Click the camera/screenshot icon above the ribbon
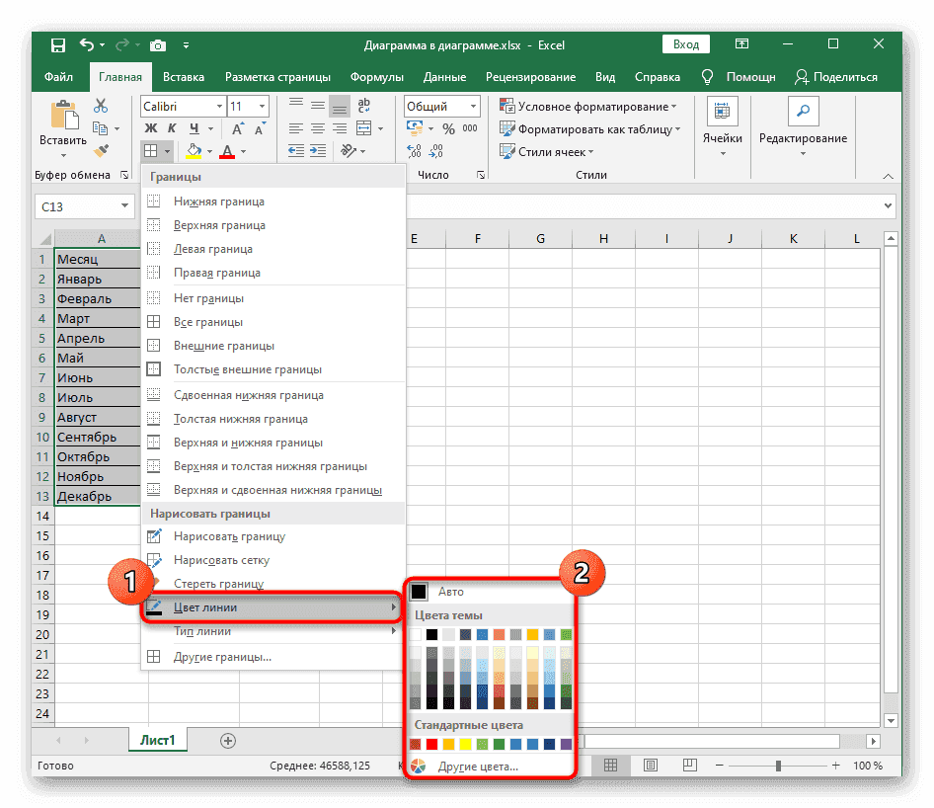The width and height of the screenshot is (934, 808). [x=158, y=44]
